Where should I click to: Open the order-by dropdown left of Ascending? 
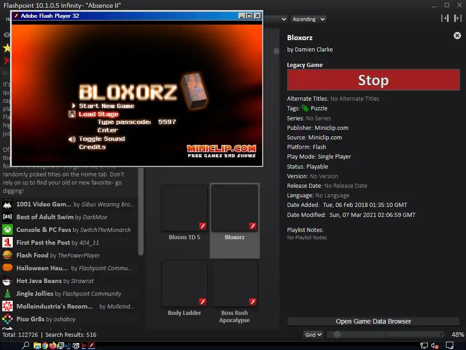point(275,19)
